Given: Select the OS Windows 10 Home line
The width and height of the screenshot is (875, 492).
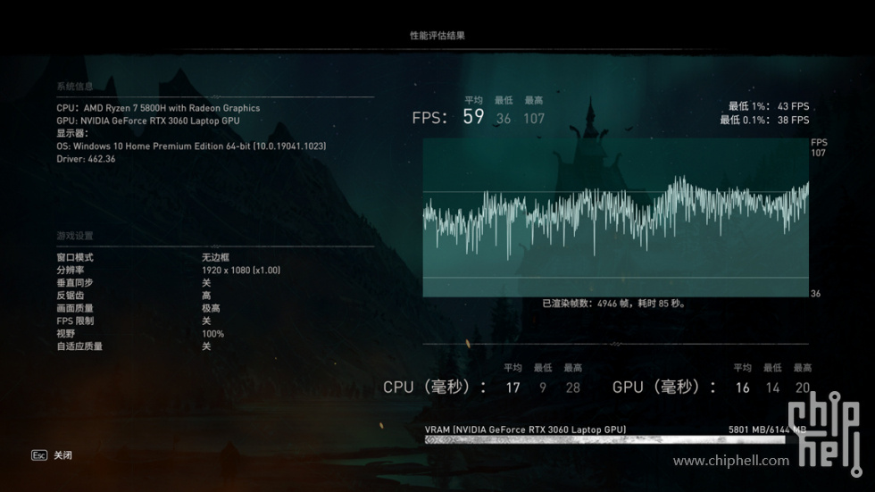Looking at the screenshot, I should pyautogui.click(x=191, y=146).
